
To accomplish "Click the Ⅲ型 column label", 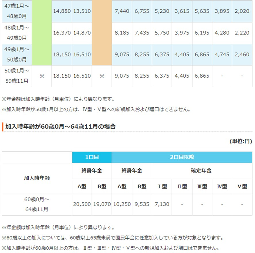I will coord(202,186).
